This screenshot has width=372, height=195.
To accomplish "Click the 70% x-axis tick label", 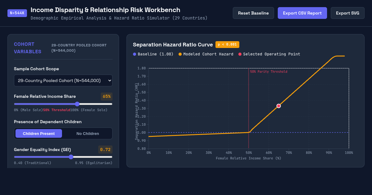I will point(289,153).
